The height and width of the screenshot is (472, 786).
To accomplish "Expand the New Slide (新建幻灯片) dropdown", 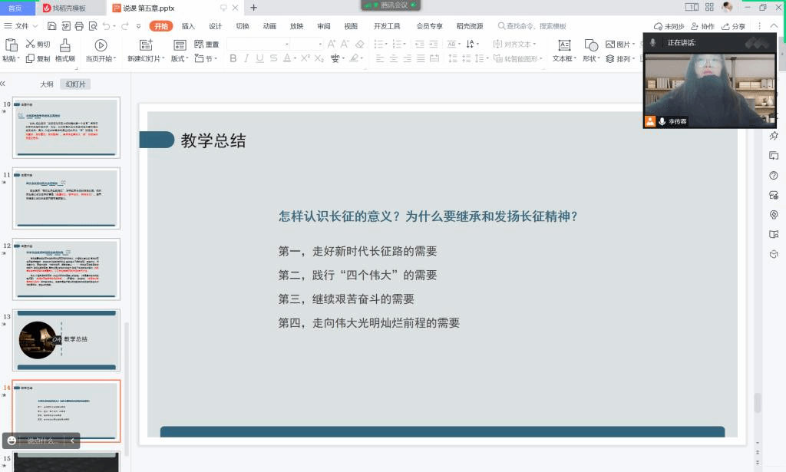I will pyautogui.click(x=145, y=59).
